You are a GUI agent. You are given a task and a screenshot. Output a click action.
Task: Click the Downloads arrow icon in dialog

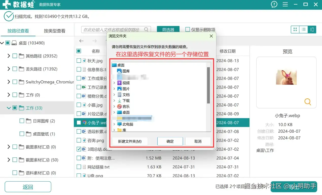[119, 101]
